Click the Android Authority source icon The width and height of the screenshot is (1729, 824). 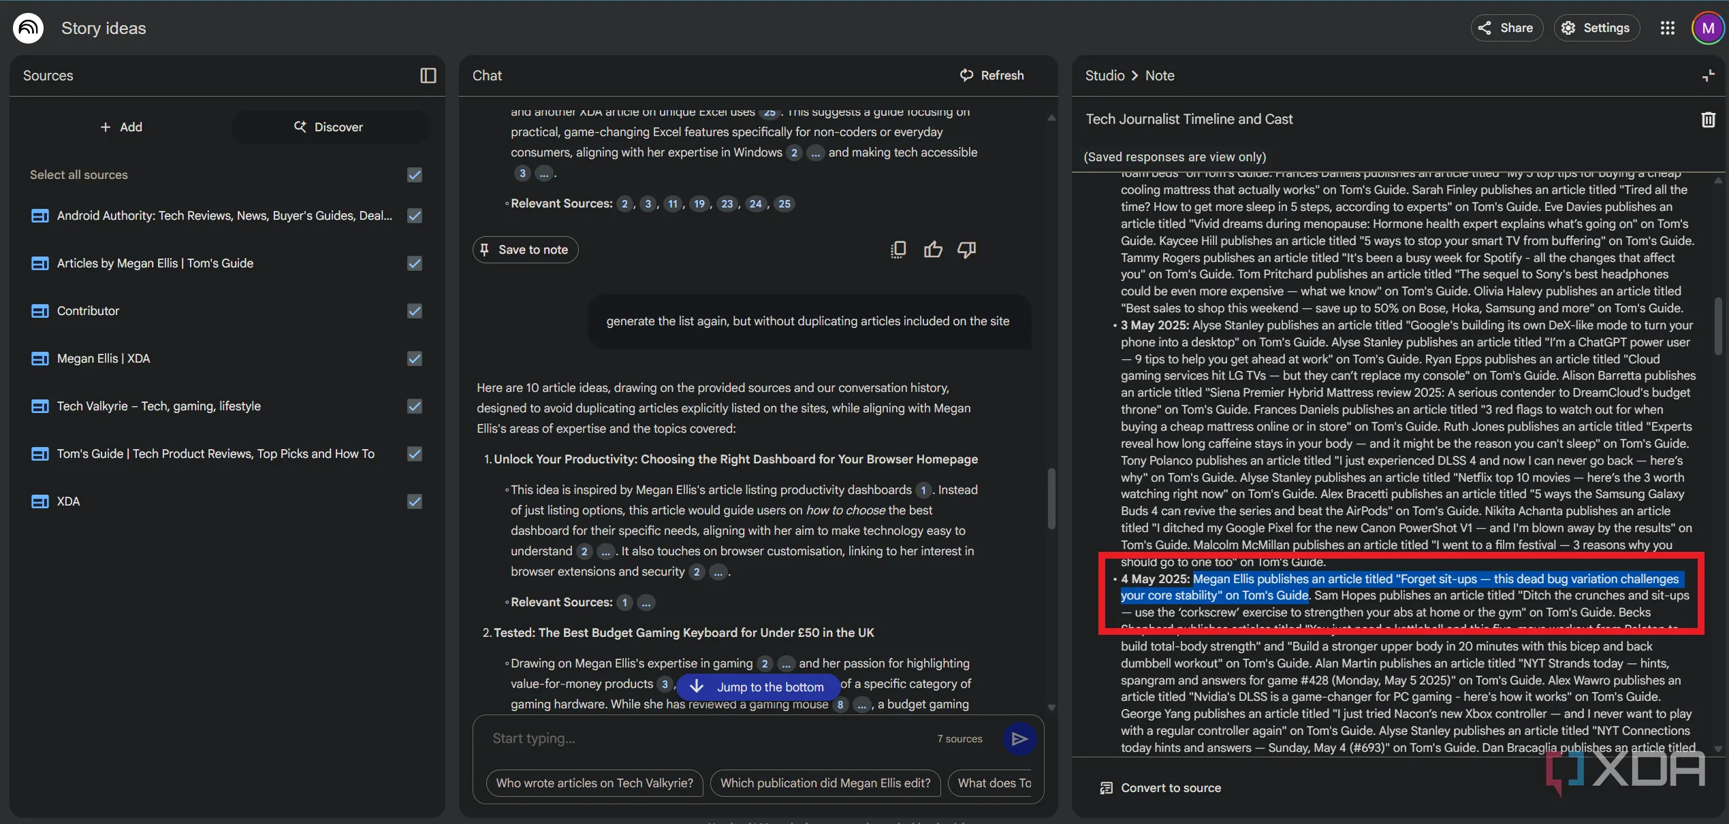40,216
